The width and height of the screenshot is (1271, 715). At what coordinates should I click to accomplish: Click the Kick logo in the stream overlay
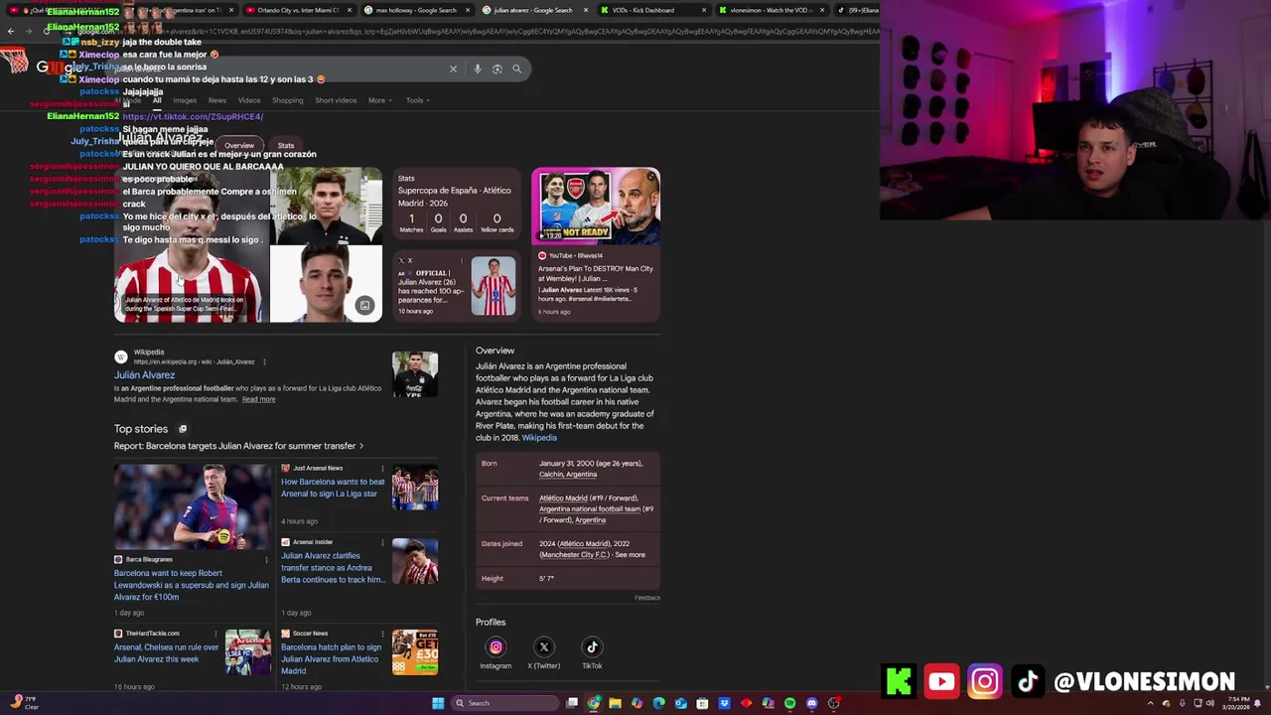(x=899, y=681)
